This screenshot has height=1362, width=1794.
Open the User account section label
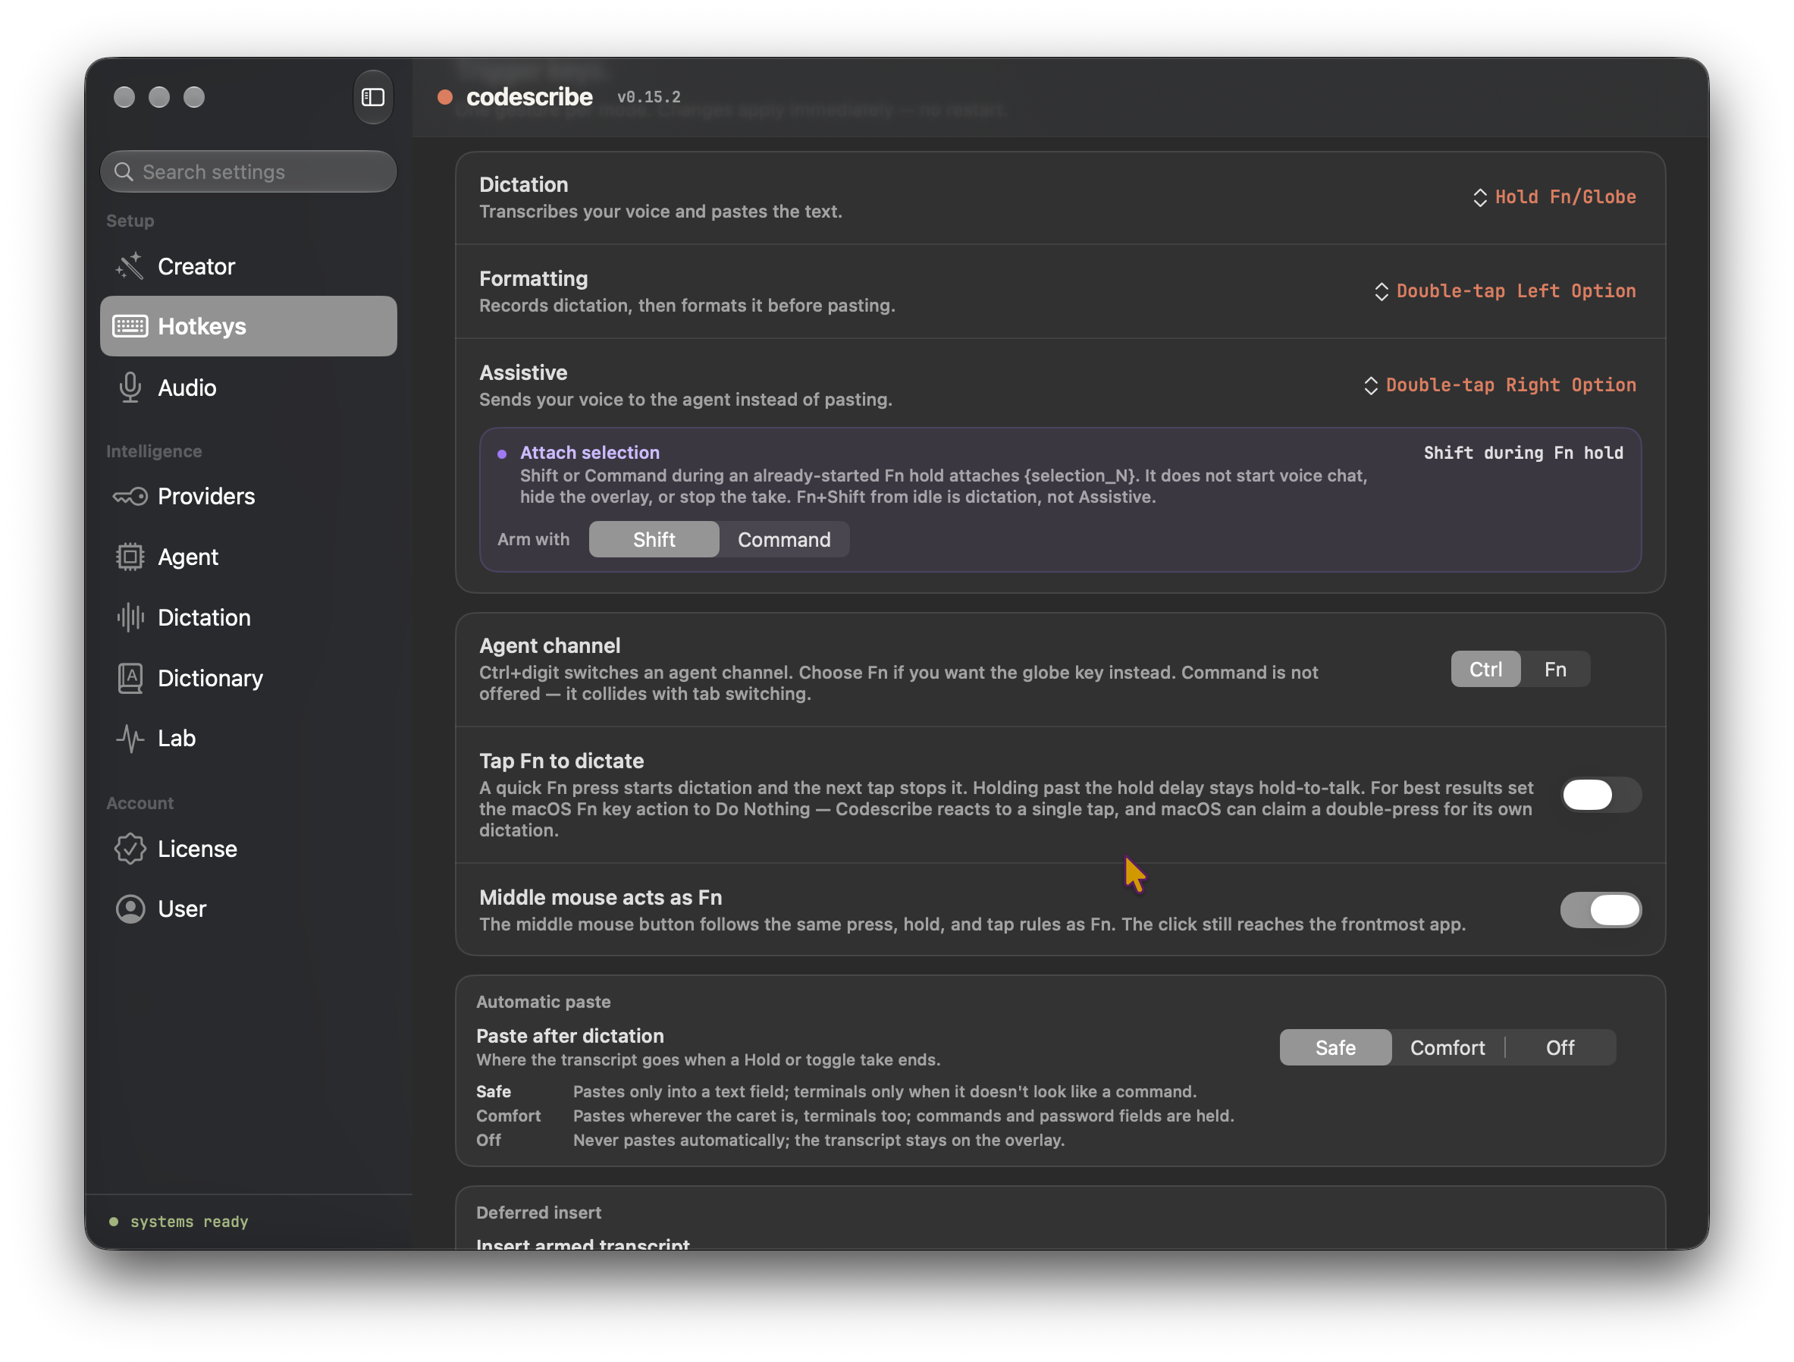point(183,909)
